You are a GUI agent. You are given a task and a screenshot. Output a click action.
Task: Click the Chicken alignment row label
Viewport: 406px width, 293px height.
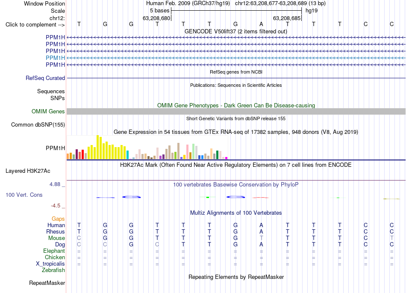[x=55, y=257]
